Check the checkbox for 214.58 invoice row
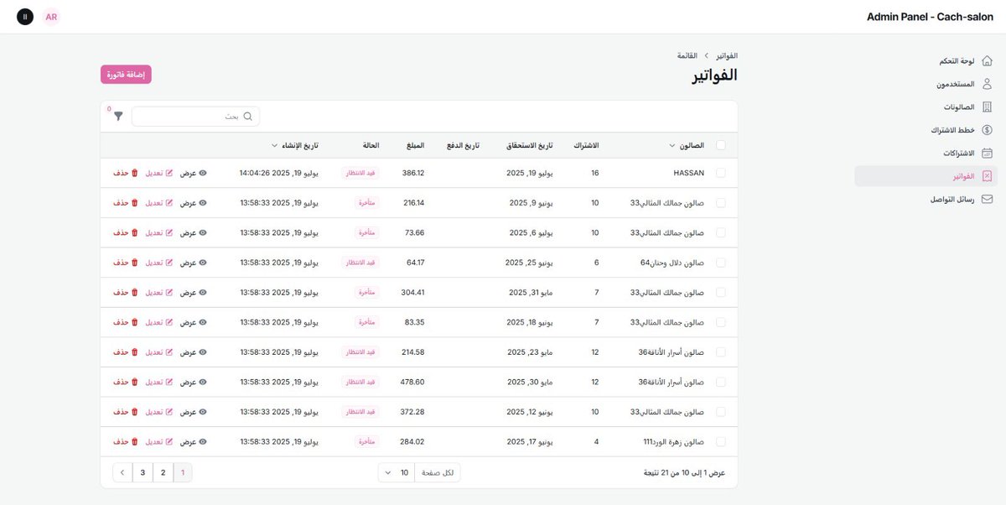This screenshot has height=505, width=1006. [x=721, y=352]
